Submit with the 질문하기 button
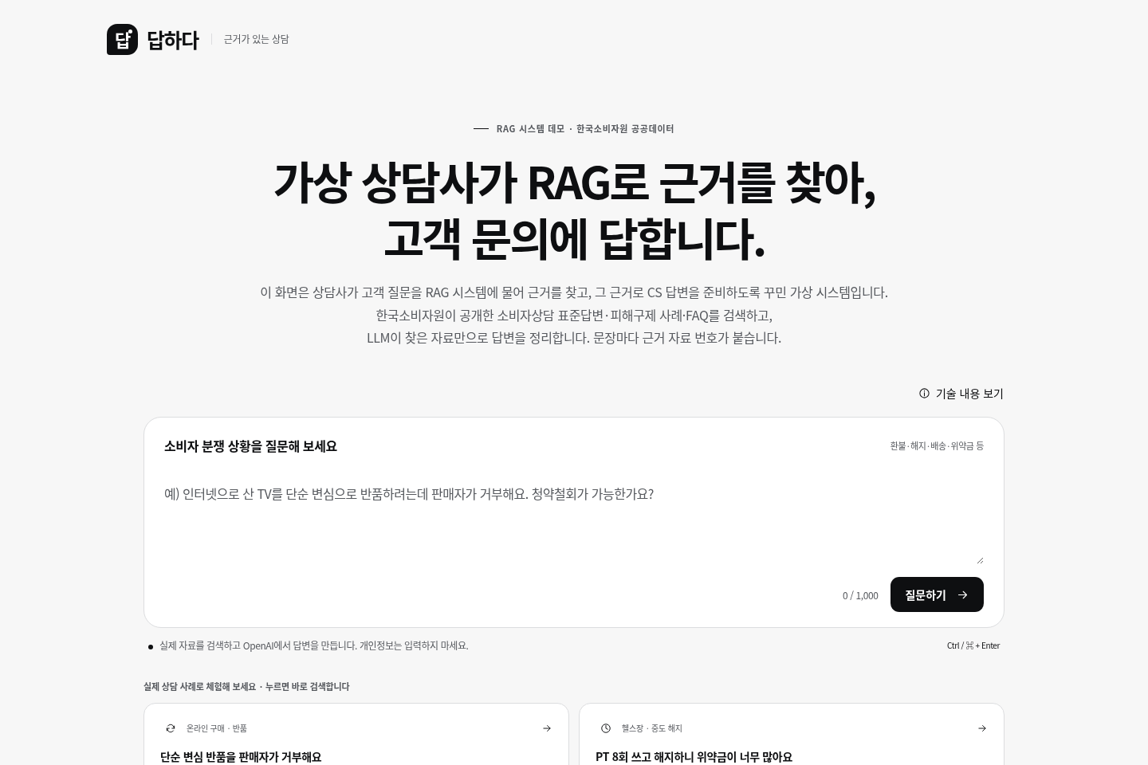 [x=937, y=594]
